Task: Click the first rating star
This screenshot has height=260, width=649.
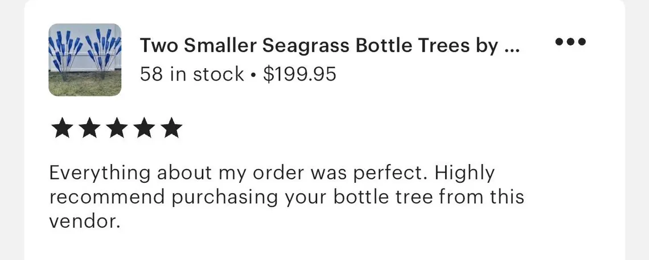Action: [x=61, y=129]
